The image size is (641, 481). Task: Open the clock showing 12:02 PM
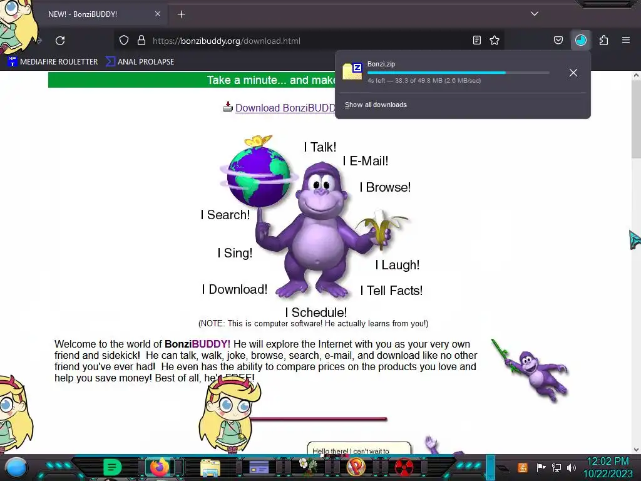tap(608, 467)
